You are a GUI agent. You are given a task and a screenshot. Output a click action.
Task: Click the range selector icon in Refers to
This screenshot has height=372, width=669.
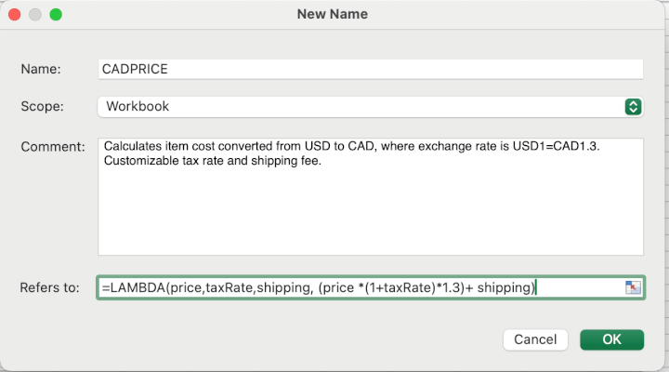tap(634, 288)
